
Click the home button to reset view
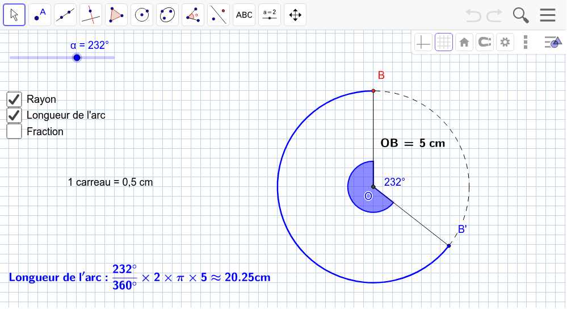pos(464,42)
